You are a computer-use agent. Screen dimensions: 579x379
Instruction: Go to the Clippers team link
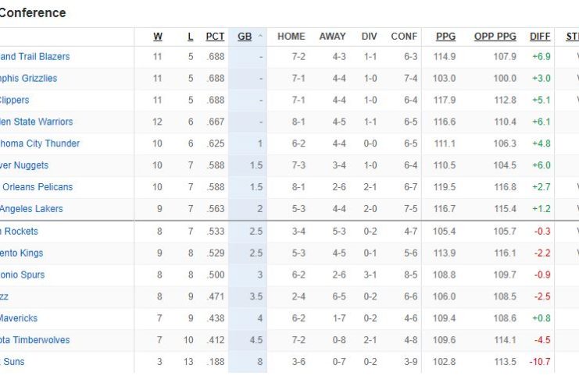coord(16,101)
